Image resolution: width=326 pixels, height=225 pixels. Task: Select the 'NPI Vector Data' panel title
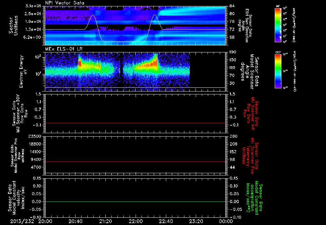pyautogui.click(x=65, y=3)
